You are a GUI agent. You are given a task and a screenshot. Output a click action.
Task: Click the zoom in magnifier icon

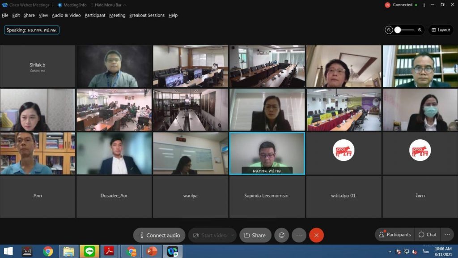[x=420, y=30]
